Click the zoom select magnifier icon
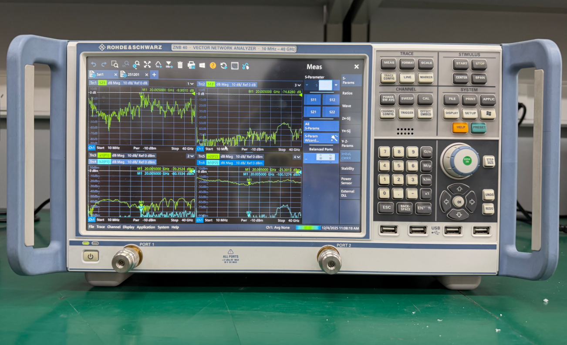This screenshot has width=567, height=345. tap(115, 65)
